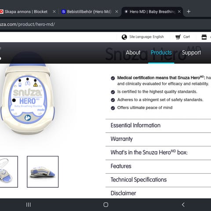Open a new browser tab

click(x=189, y=11)
